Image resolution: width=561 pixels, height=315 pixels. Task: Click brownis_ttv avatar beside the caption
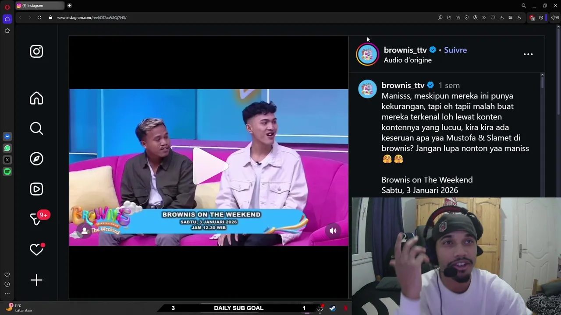367,89
